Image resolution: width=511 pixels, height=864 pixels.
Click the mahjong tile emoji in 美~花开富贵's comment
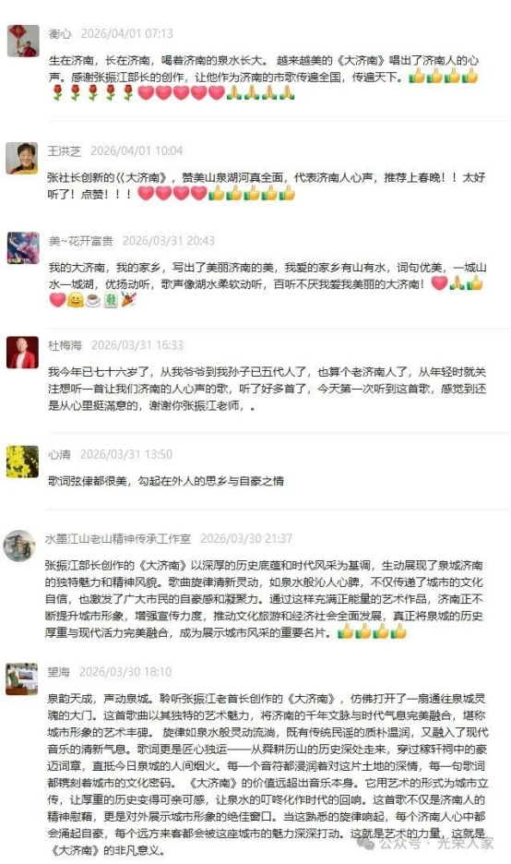coord(111,300)
